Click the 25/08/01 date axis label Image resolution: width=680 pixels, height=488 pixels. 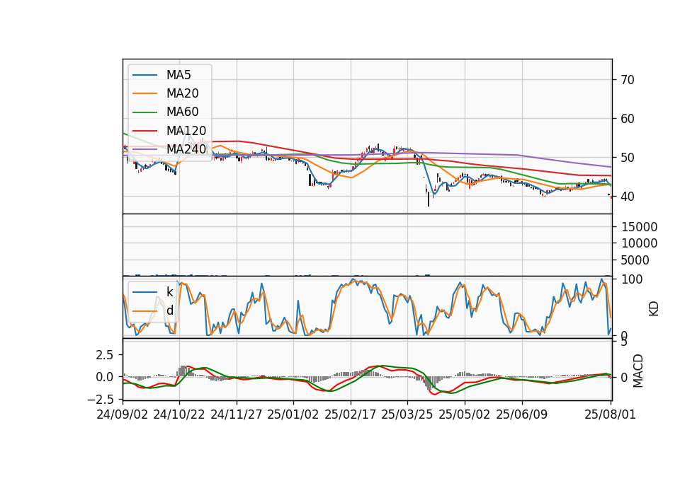(610, 414)
